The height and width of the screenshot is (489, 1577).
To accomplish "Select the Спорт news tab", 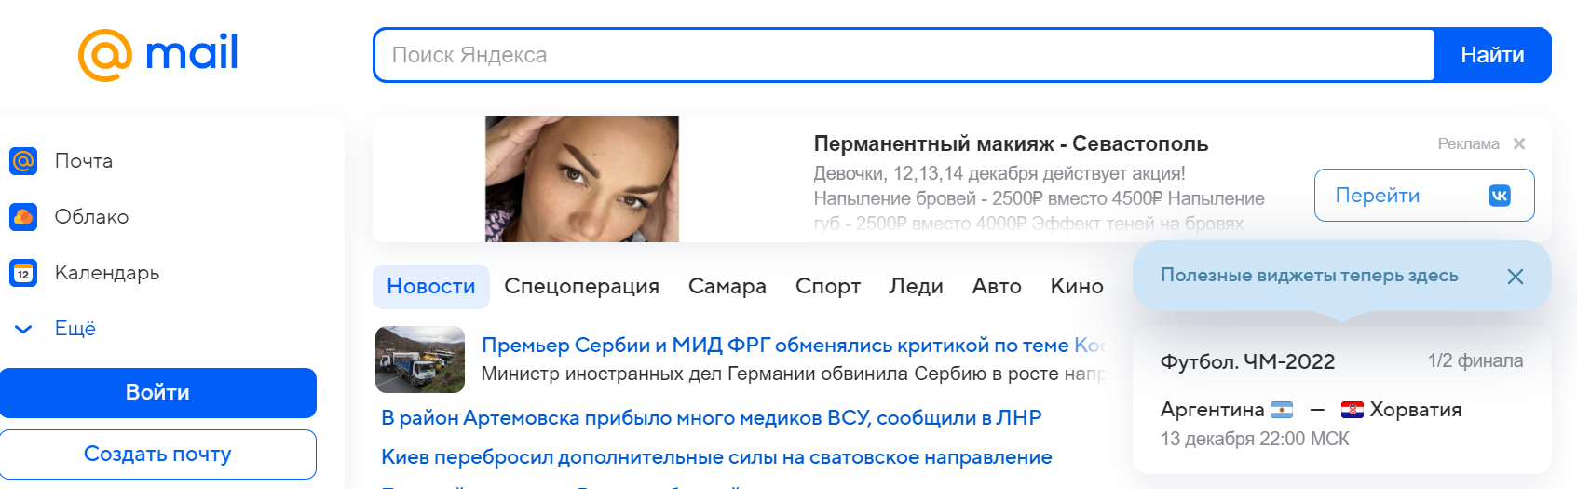I will tap(827, 287).
